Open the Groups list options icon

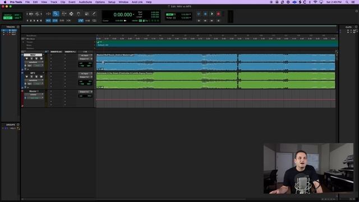coord(18,125)
